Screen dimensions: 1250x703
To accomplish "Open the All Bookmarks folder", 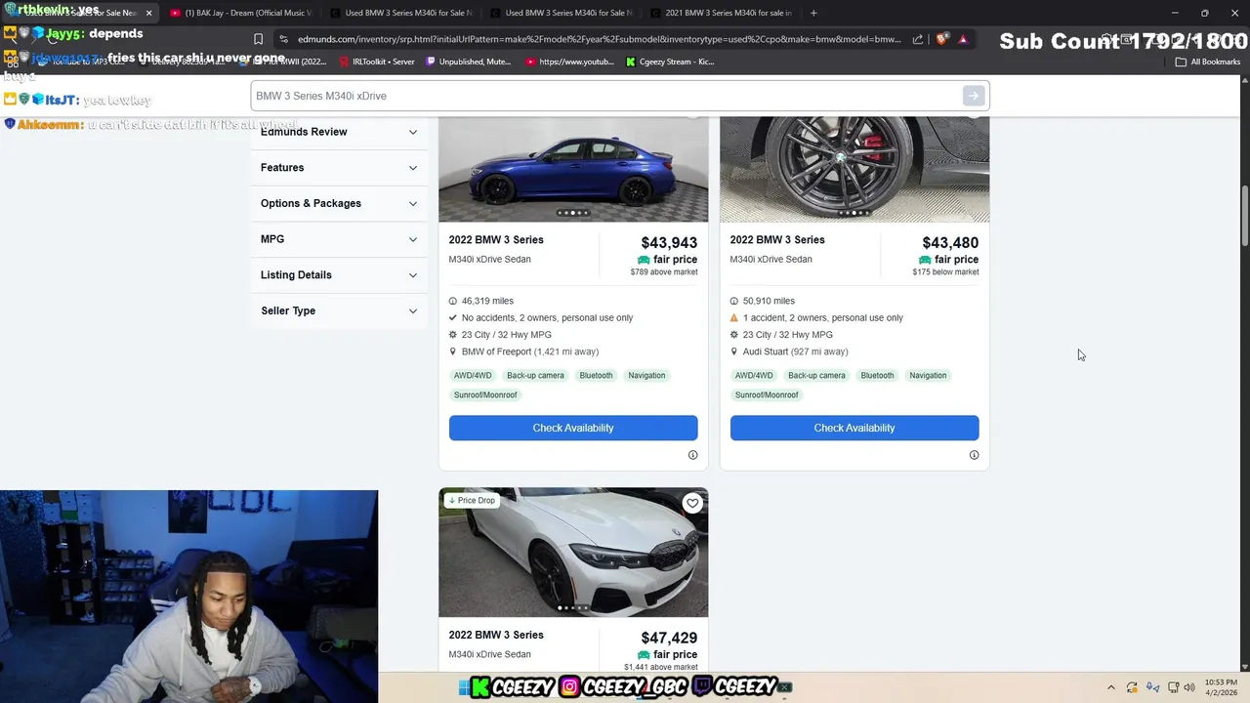I will [1208, 62].
